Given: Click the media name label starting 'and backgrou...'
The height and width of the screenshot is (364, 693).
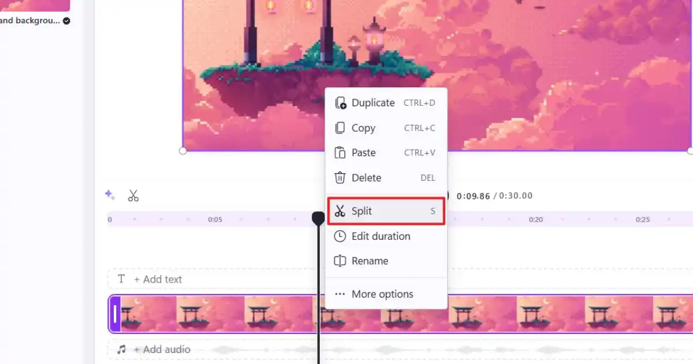Looking at the screenshot, I should click(x=30, y=21).
